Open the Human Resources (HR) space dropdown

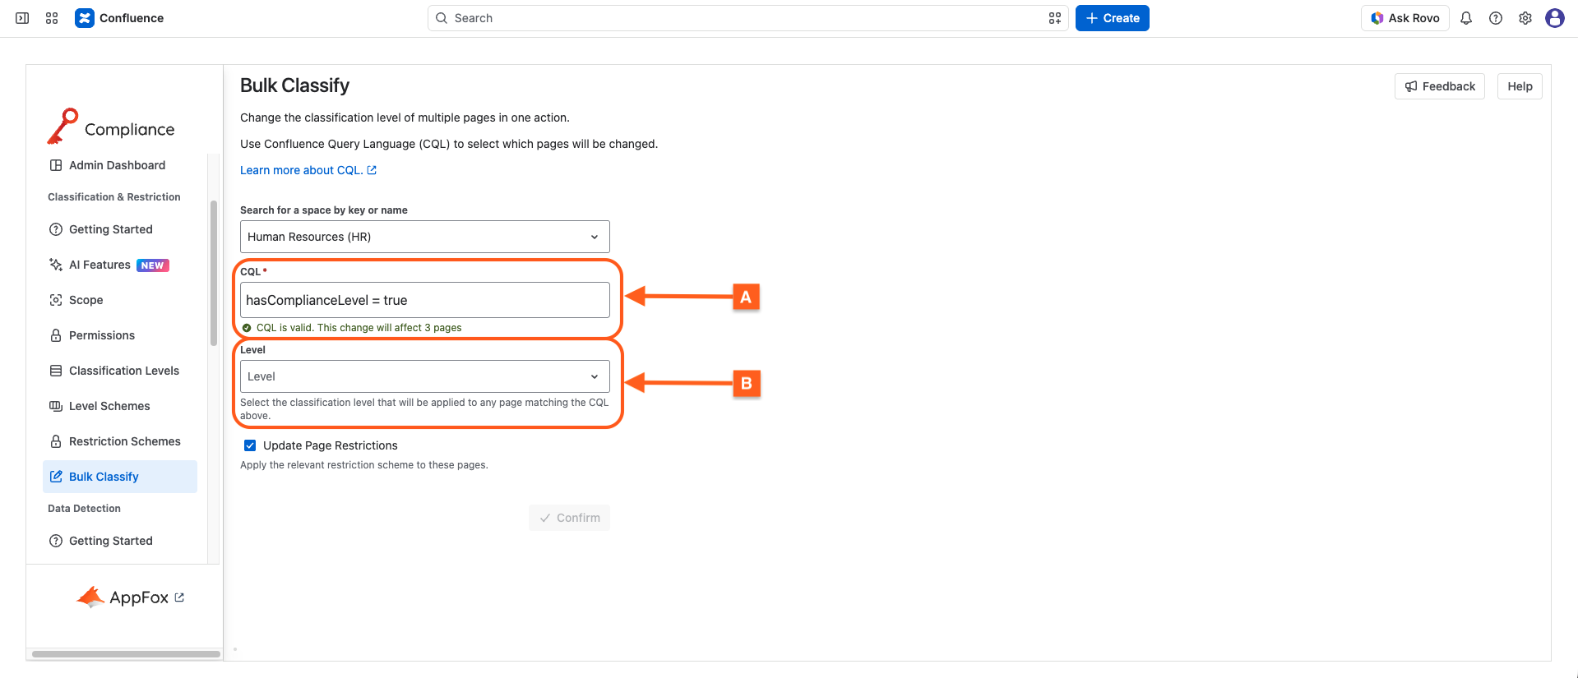[425, 237]
